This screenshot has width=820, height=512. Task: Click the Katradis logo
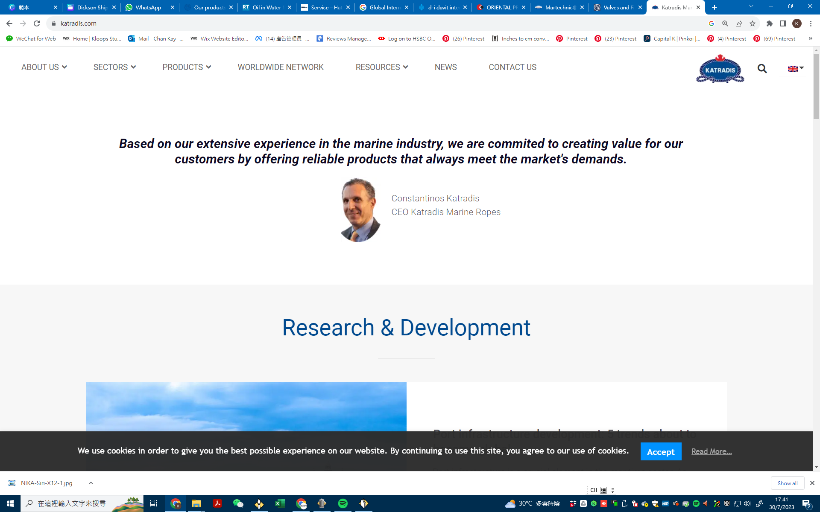(720, 69)
